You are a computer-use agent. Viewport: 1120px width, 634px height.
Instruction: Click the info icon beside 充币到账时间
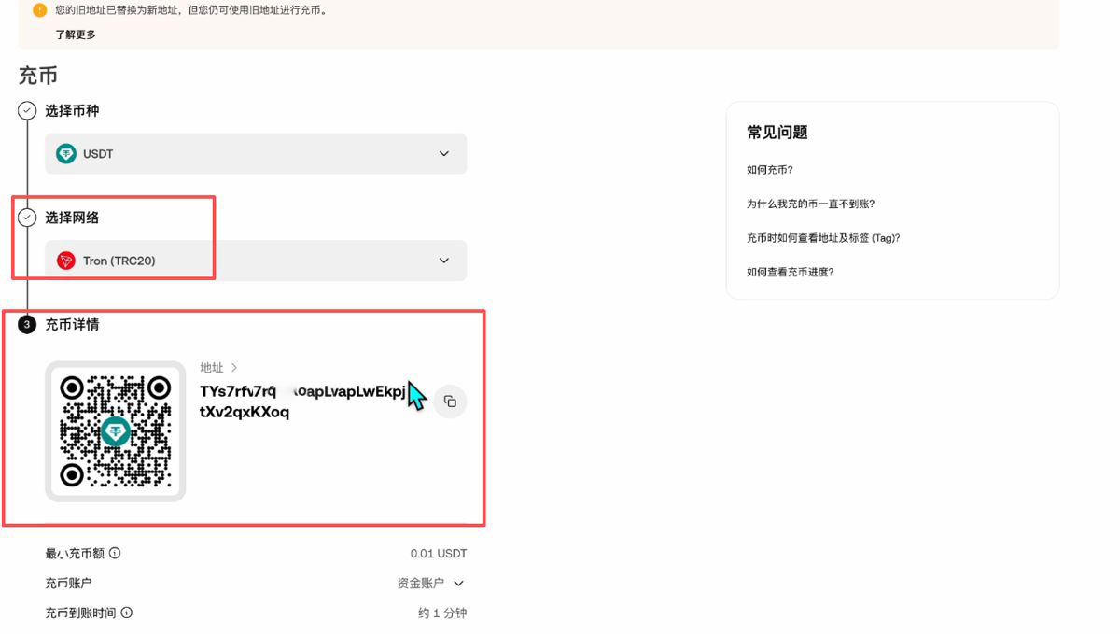pyautogui.click(x=127, y=613)
